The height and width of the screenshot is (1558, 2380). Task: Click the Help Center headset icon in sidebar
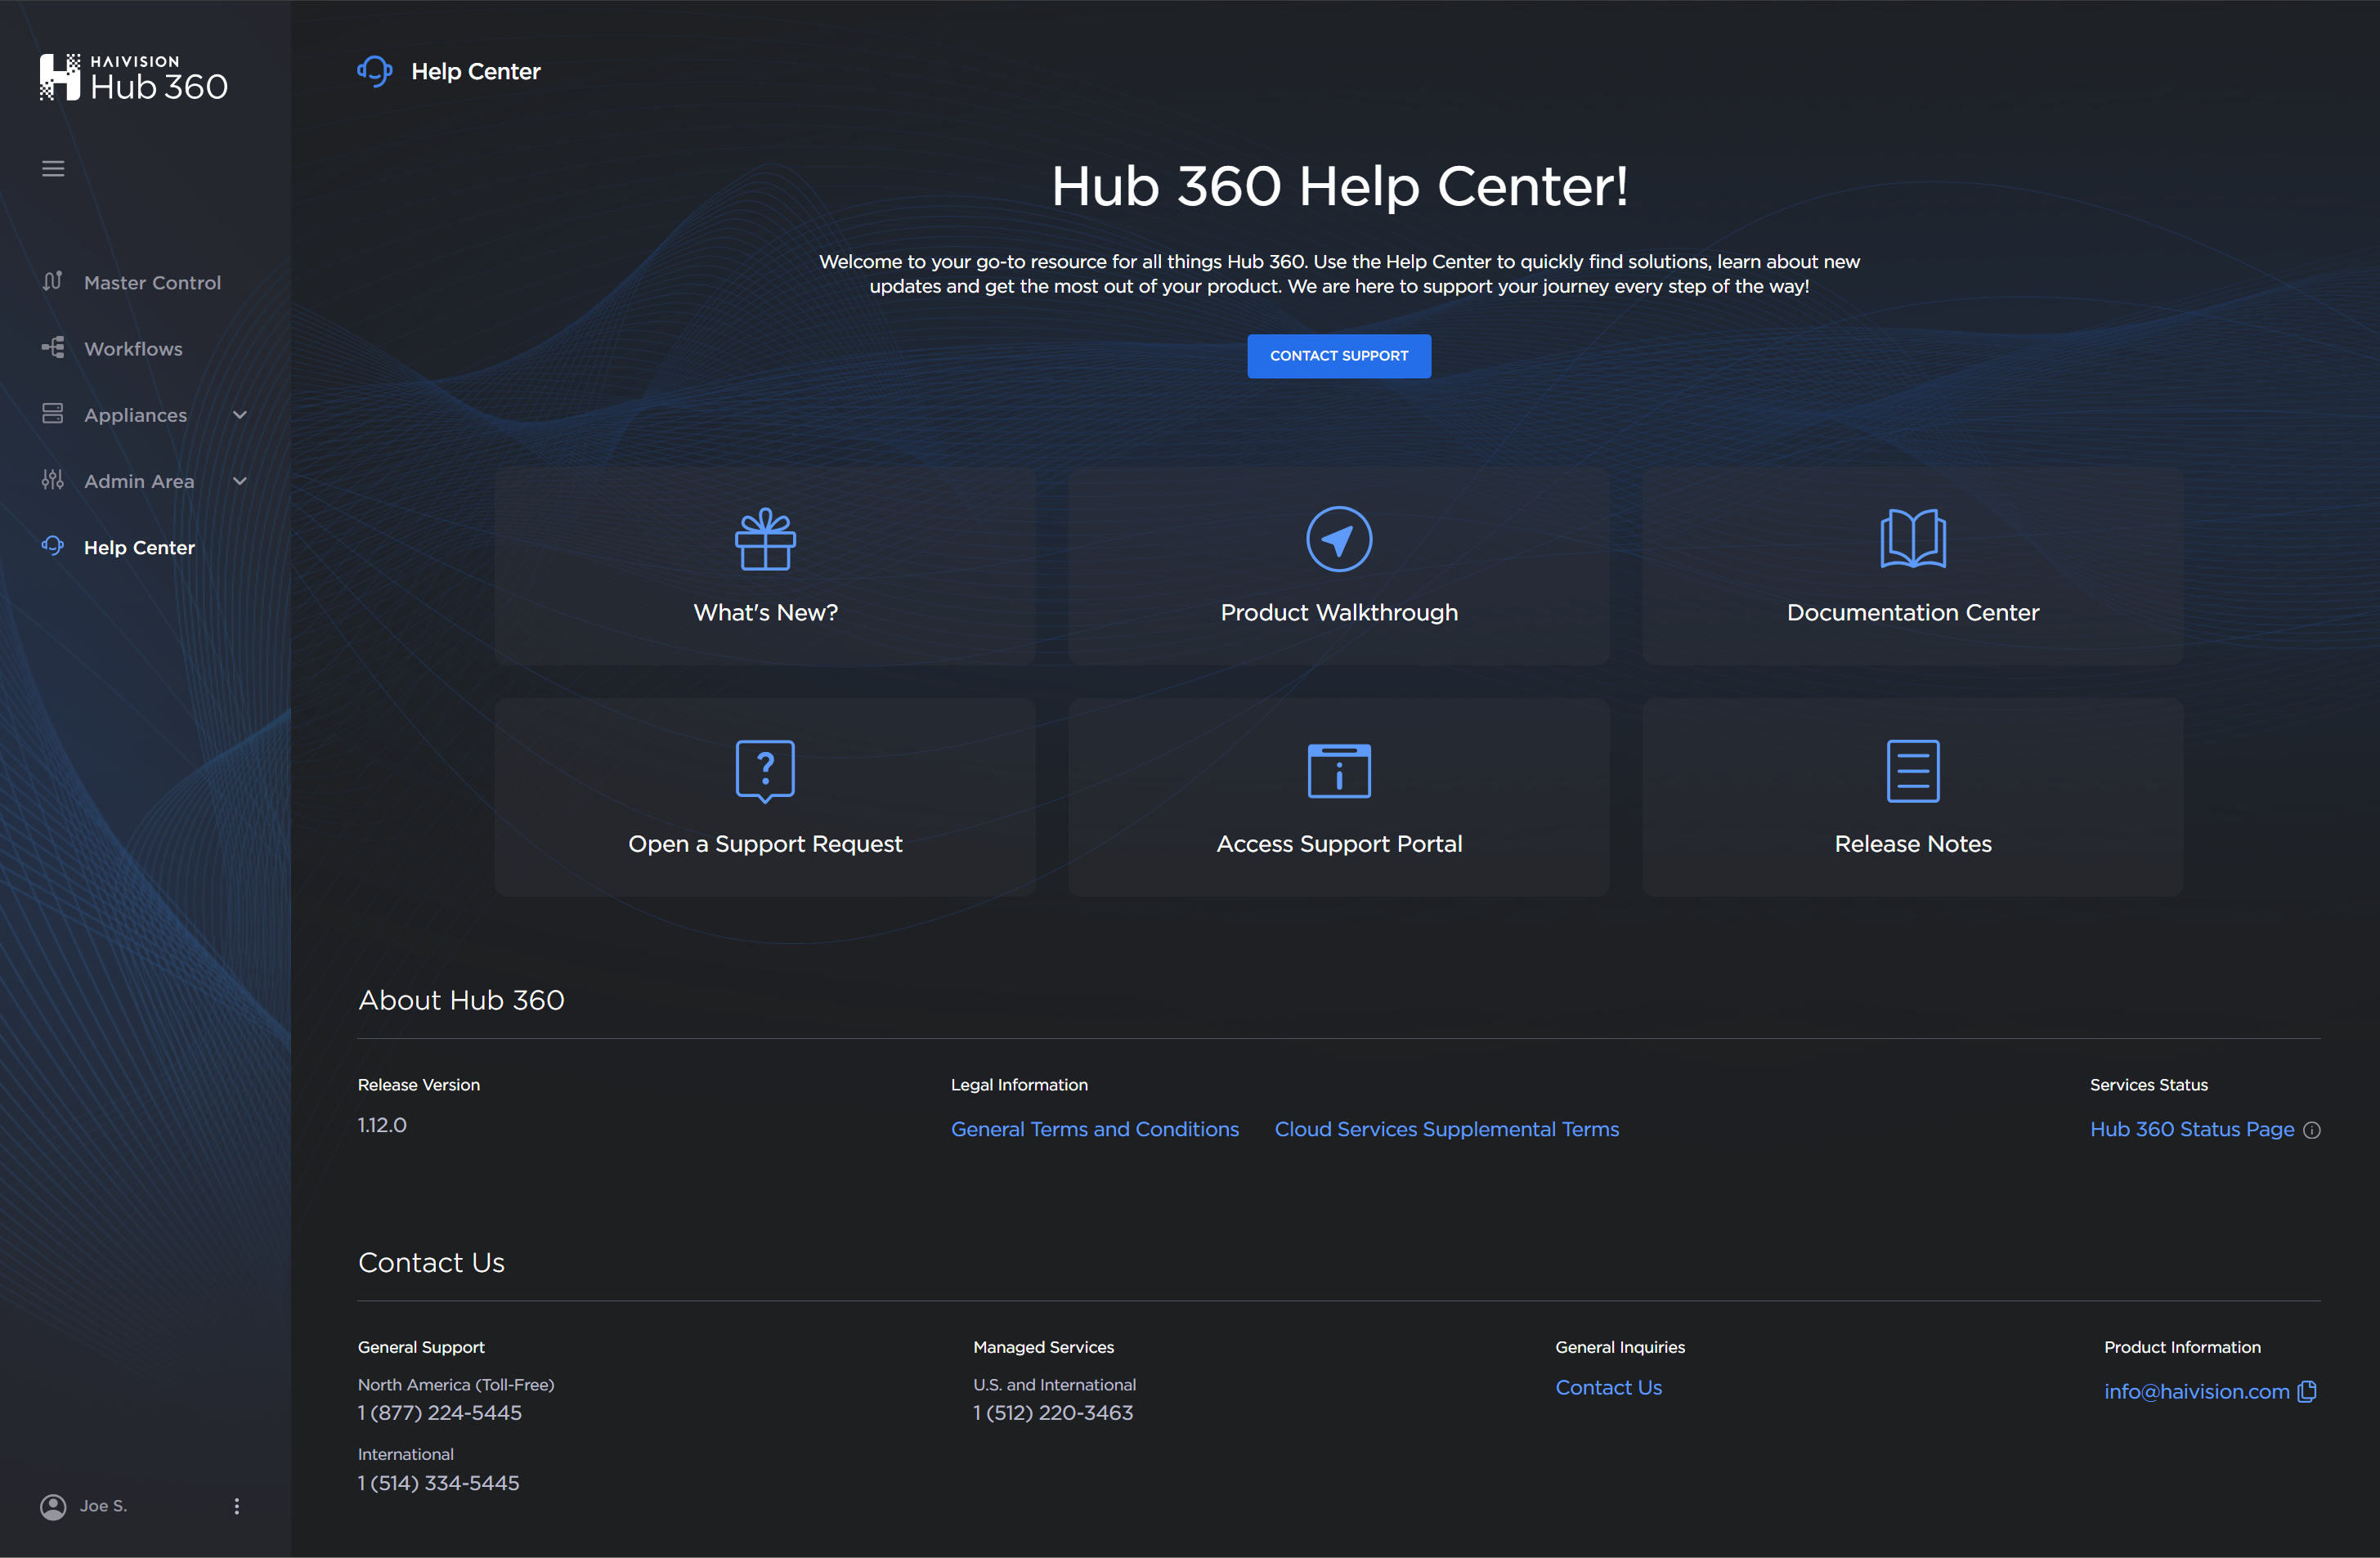[x=53, y=546]
